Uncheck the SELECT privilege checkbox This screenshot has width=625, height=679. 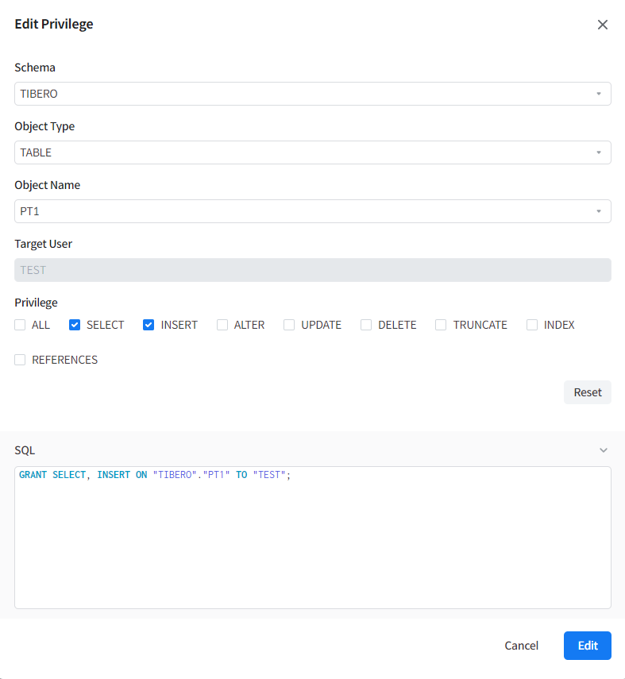(75, 325)
